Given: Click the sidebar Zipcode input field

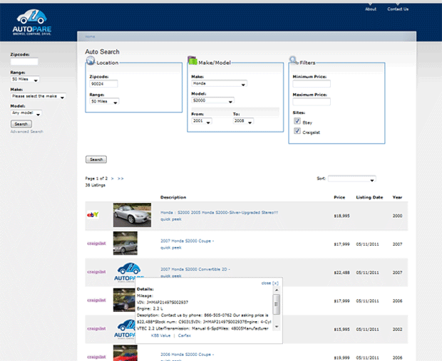Looking at the screenshot, I should pyautogui.click(x=24, y=61).
